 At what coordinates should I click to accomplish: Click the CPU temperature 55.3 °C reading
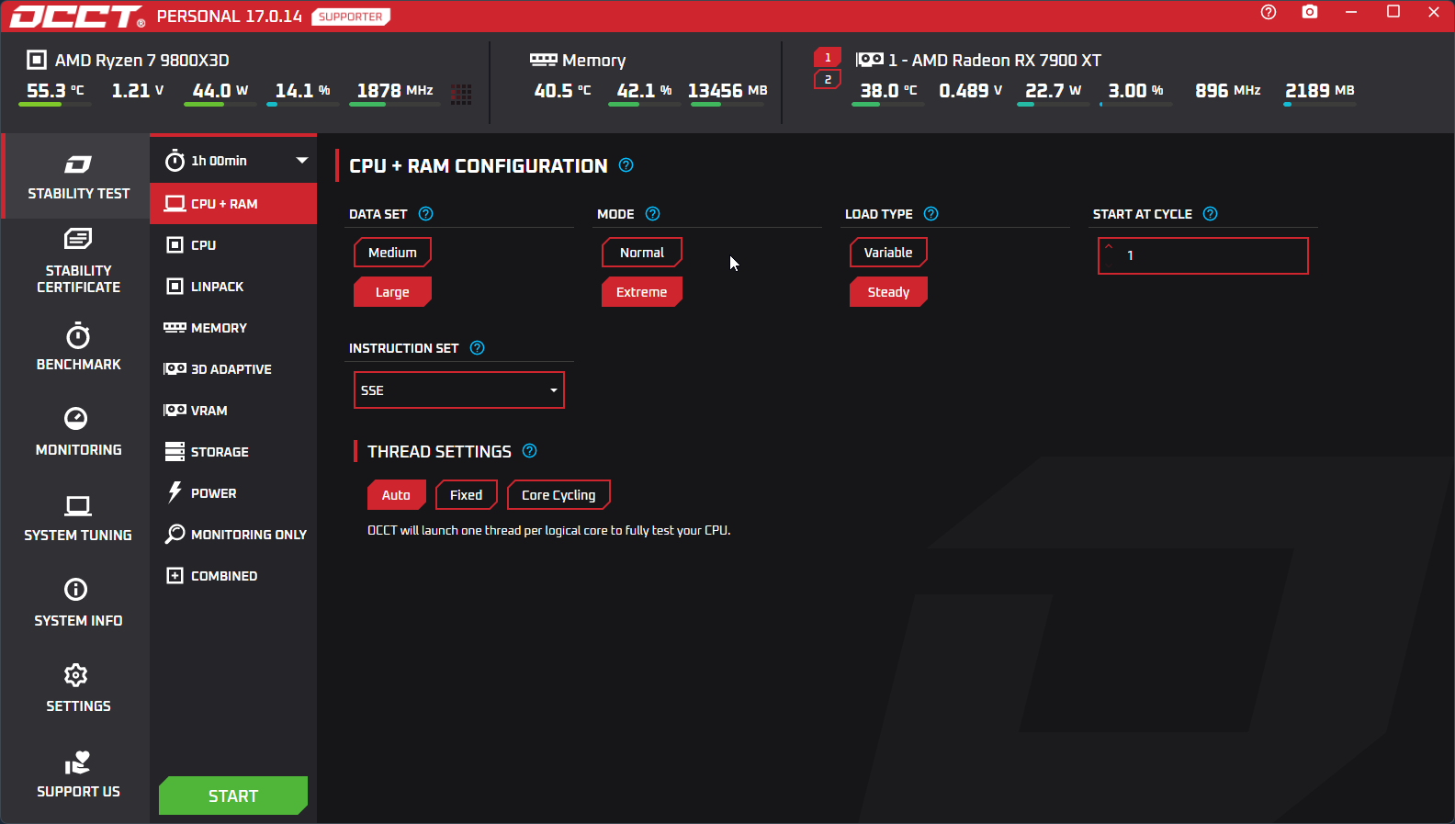click(x=55, y=91)
